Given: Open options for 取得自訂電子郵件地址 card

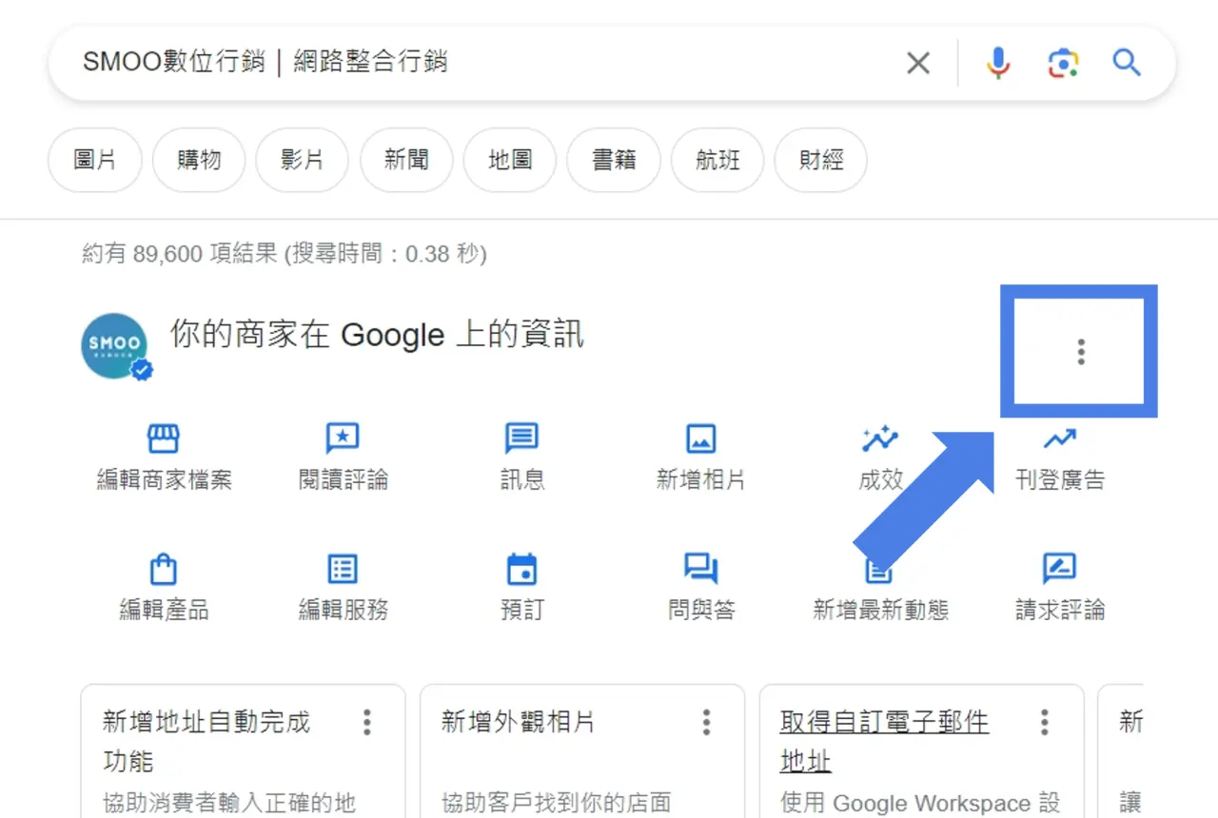Looking at the screenshot, I should (1044, 722).
